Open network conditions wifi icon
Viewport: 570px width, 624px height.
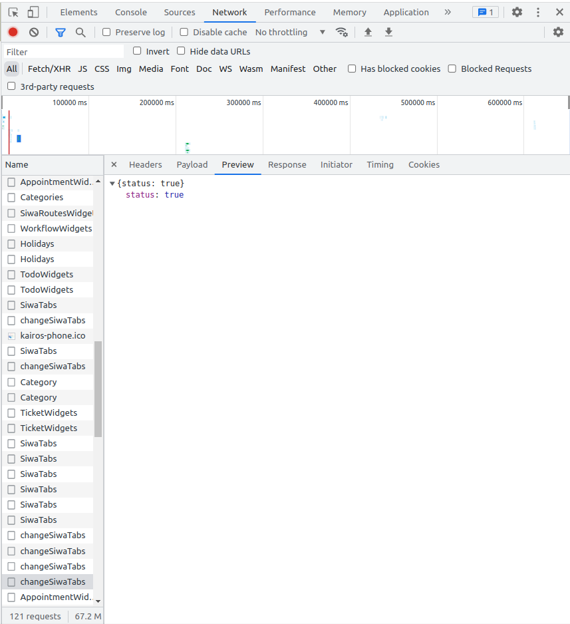(342, 32)
